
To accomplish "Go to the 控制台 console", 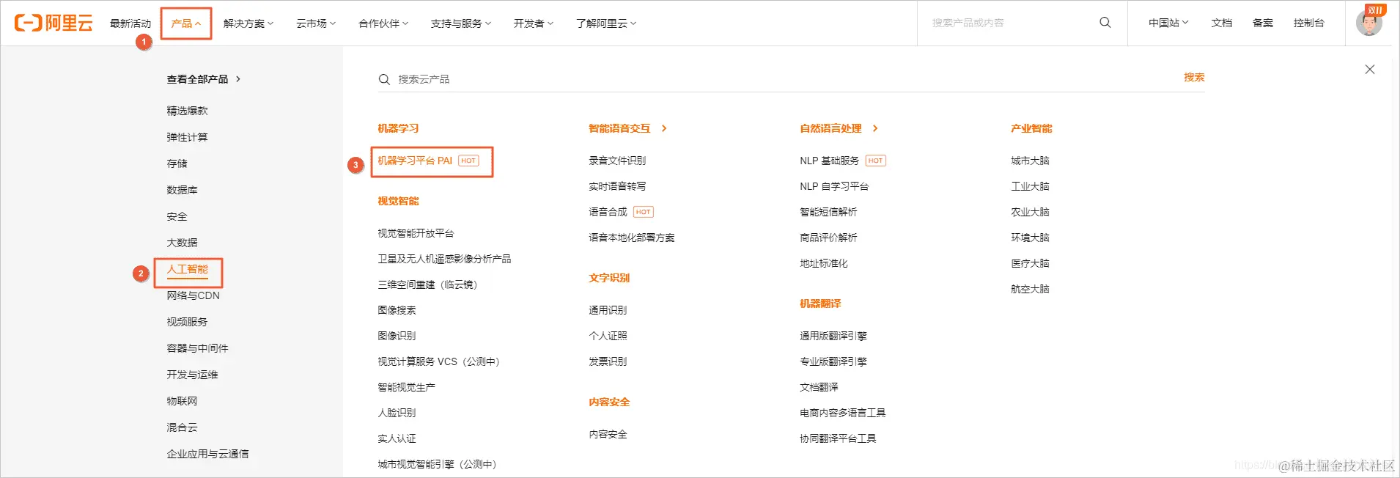I will click(x=1309, y=23).
